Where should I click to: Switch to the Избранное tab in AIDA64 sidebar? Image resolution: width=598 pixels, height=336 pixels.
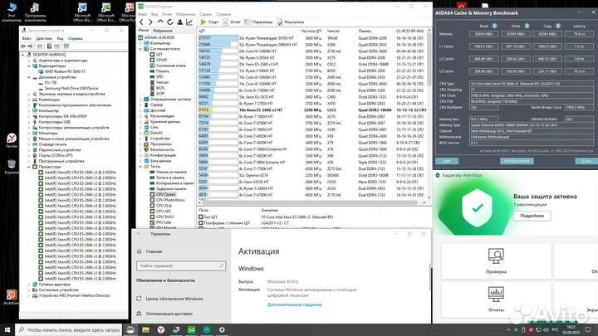(x=163, y=31)
